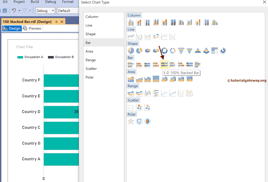Image resolution: width=268 pixels, height=182 pixels.
Task: Select the 100% Stacked Column chart icon
Action: (148, 22)
